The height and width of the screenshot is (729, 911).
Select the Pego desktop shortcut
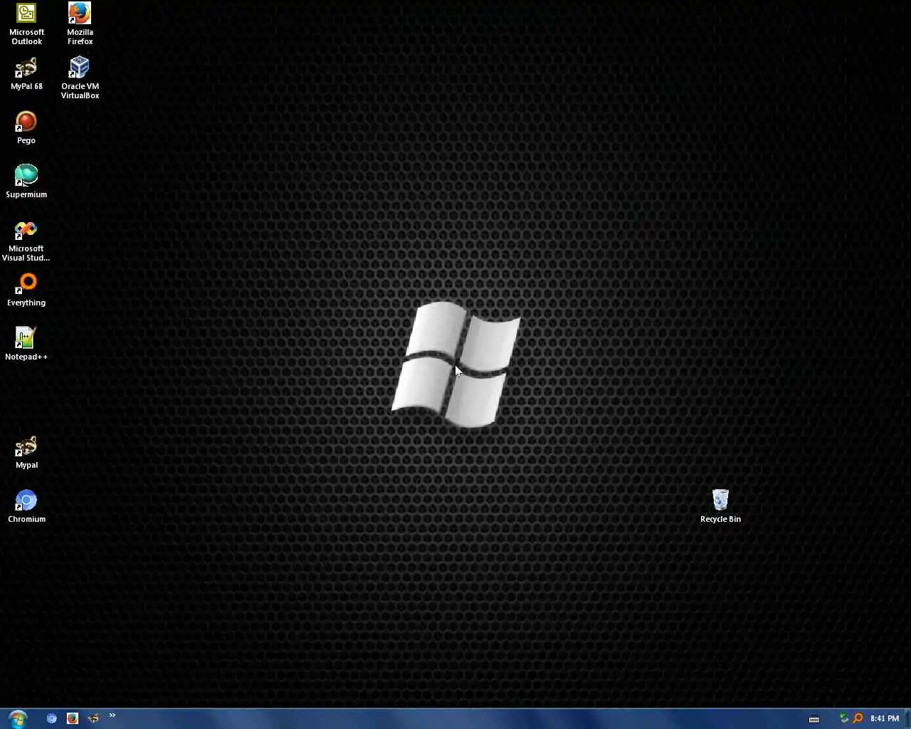click(x=26, y=128)
